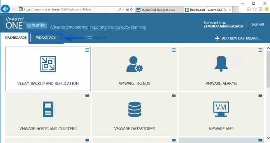Switch to the Workspace tab
Image resolution: width=270 pixels, height=143 pixels.
pyautogui.click(x=46, y=38)
